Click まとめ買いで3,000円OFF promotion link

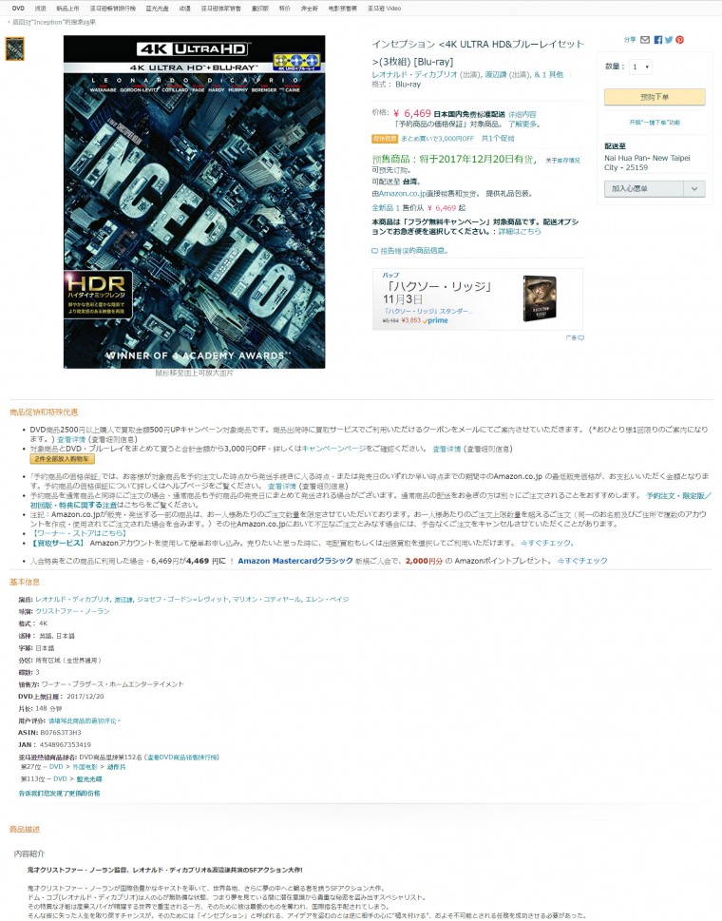pyautogui.click(x=437, y=139)
